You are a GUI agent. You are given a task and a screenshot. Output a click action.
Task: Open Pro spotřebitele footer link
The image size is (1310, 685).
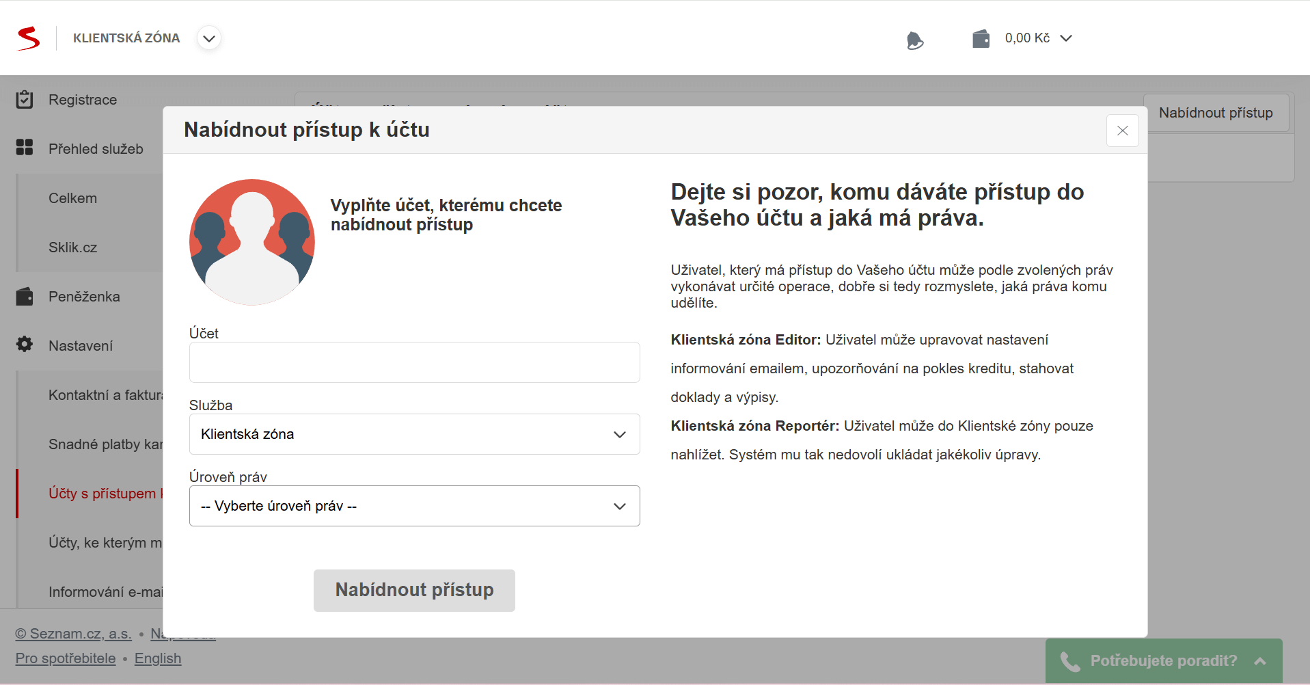pyautogui.click(x=66, y=658)
